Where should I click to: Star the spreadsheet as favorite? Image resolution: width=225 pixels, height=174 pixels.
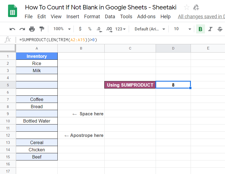click(x=186, y=7)
